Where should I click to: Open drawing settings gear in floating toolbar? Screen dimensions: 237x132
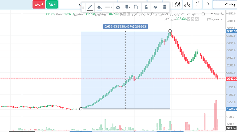(118, 7)
